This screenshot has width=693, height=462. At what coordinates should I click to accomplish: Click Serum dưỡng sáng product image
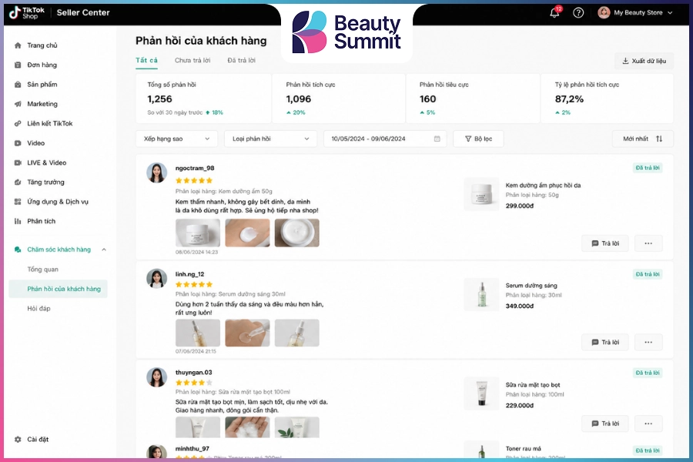tap(481, 295)
